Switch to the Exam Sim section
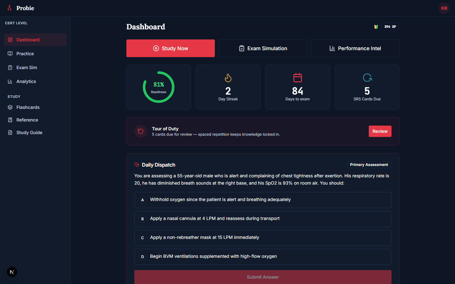 [x=27, y=68]
